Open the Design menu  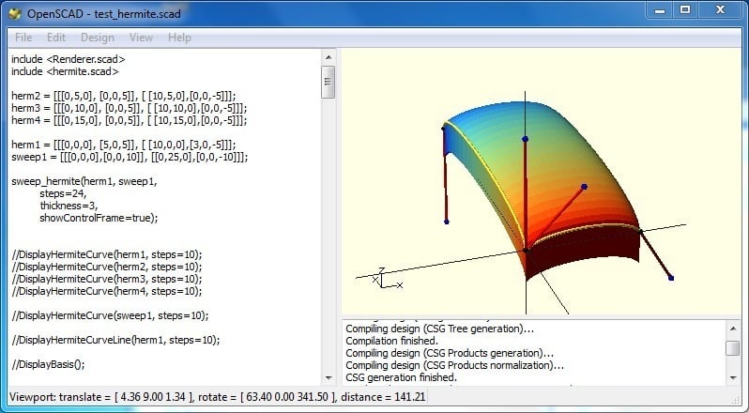coord(97,38)
